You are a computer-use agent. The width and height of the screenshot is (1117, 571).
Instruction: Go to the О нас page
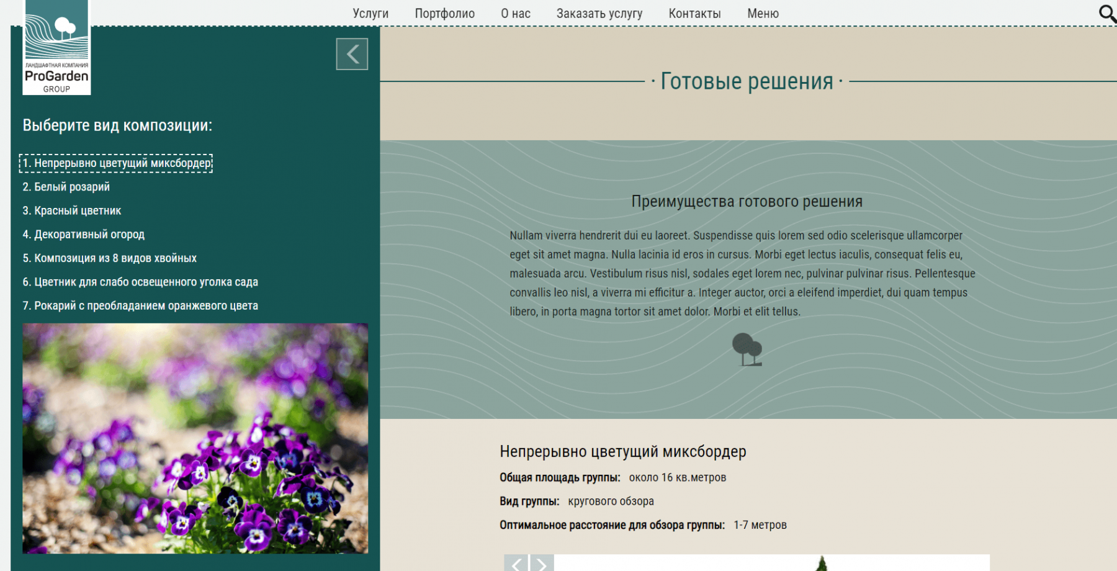[x=515, y=14]
